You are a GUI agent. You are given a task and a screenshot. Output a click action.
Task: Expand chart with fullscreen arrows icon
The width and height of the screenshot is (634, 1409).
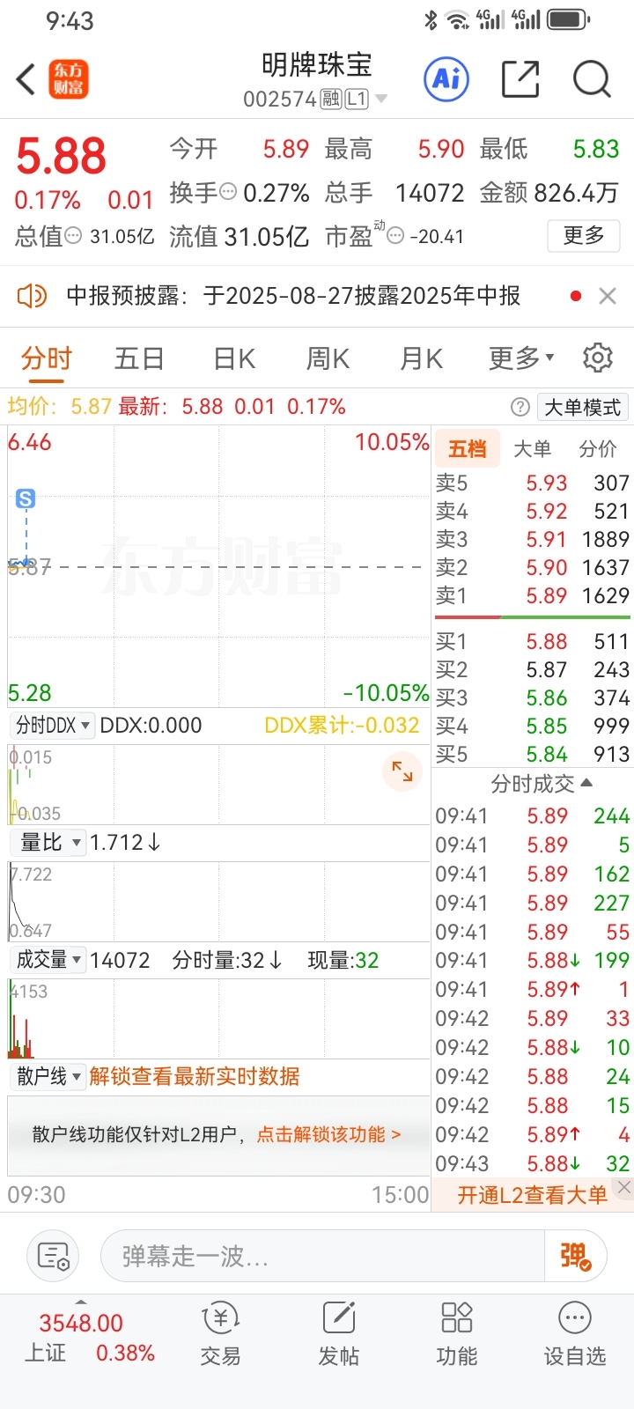(402, 771)
